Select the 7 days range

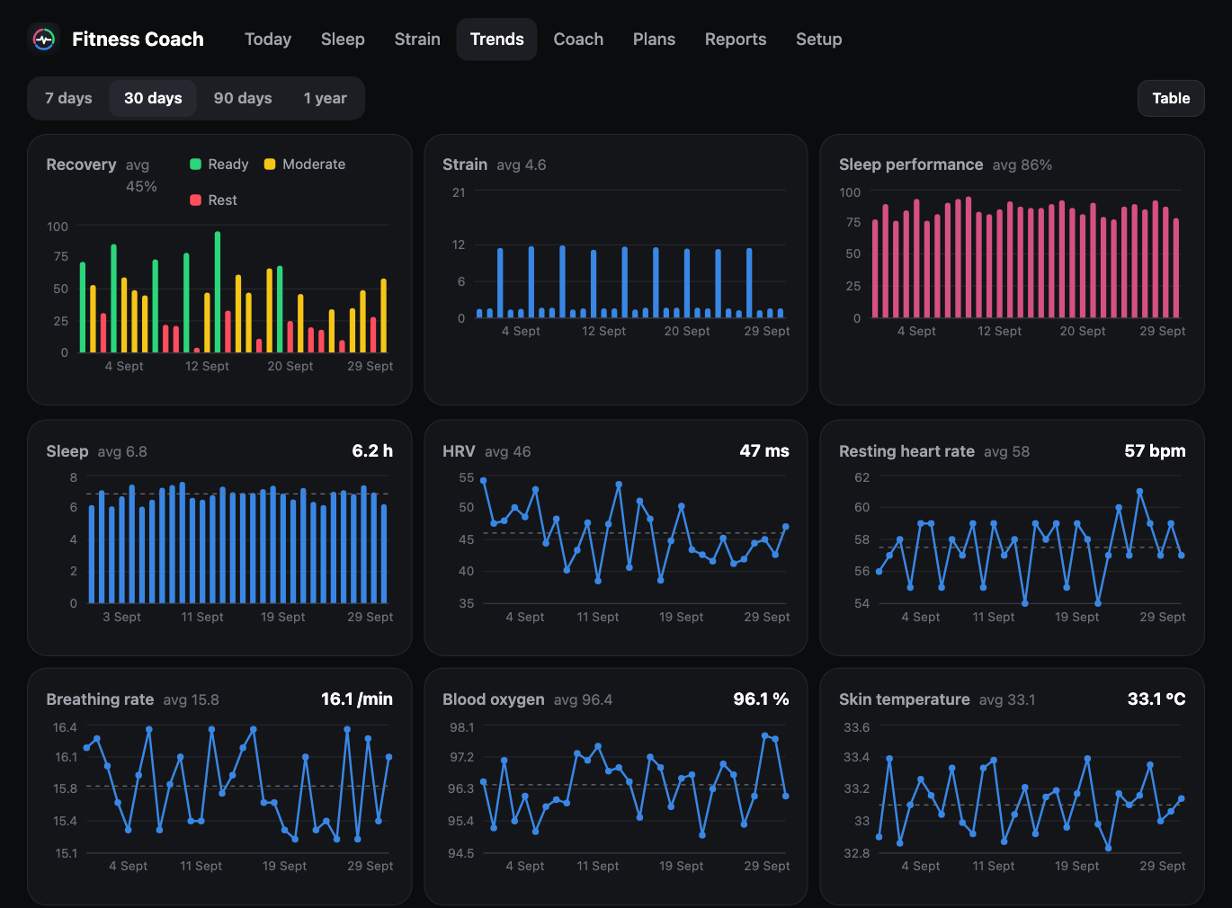68,98
